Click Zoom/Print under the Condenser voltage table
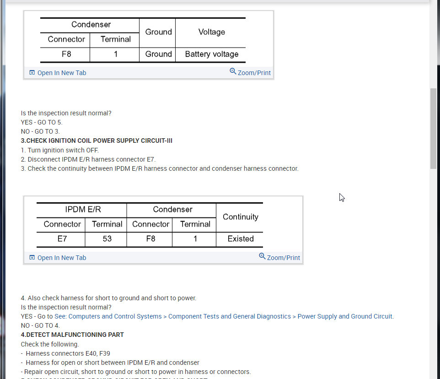 [254, 73]
